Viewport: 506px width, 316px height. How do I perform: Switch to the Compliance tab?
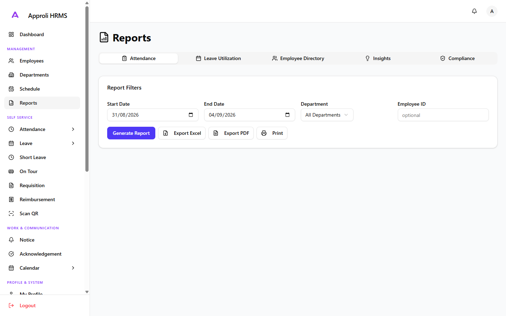click(x=458, y=58)
